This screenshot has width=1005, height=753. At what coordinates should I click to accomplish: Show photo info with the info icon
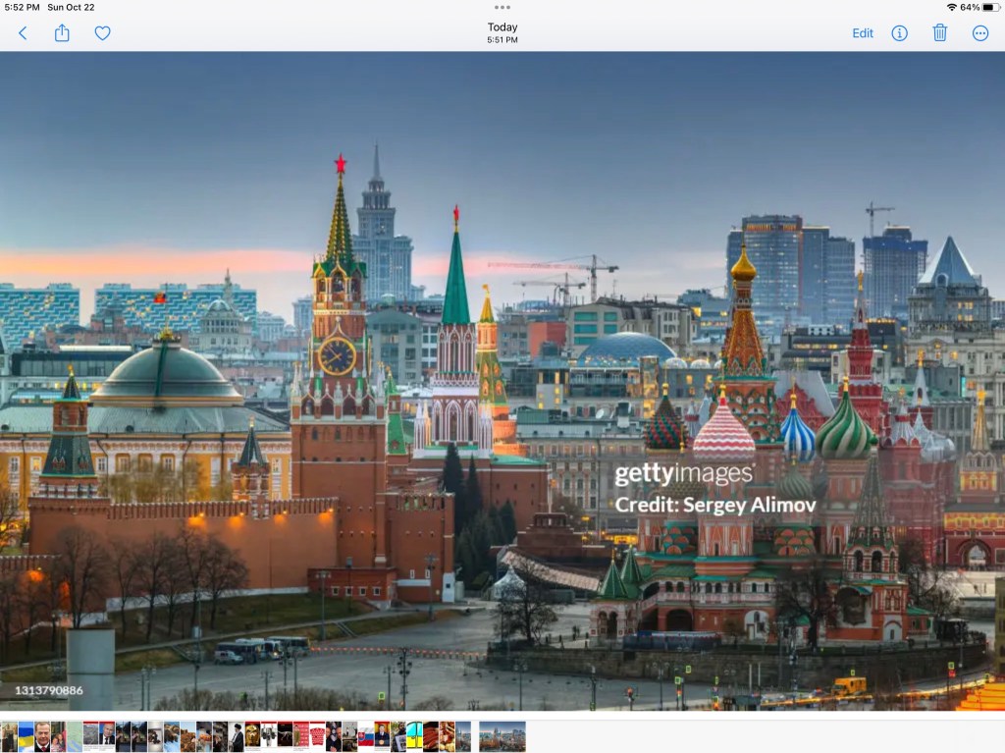coord(899,33)
